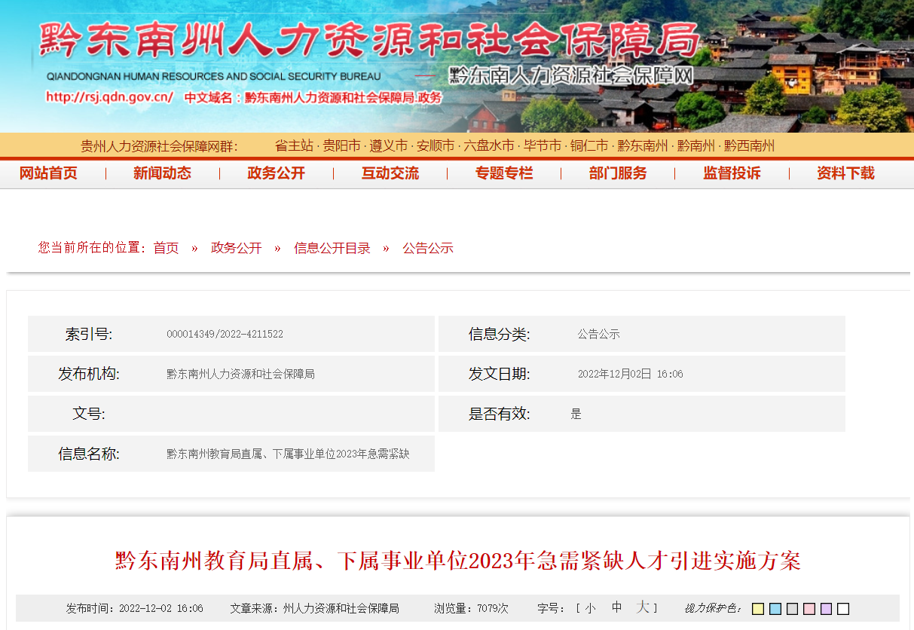Viewport: 914px width, 630px height.
Task: Set font size to 中 (medium)
Action: (616, 607)
